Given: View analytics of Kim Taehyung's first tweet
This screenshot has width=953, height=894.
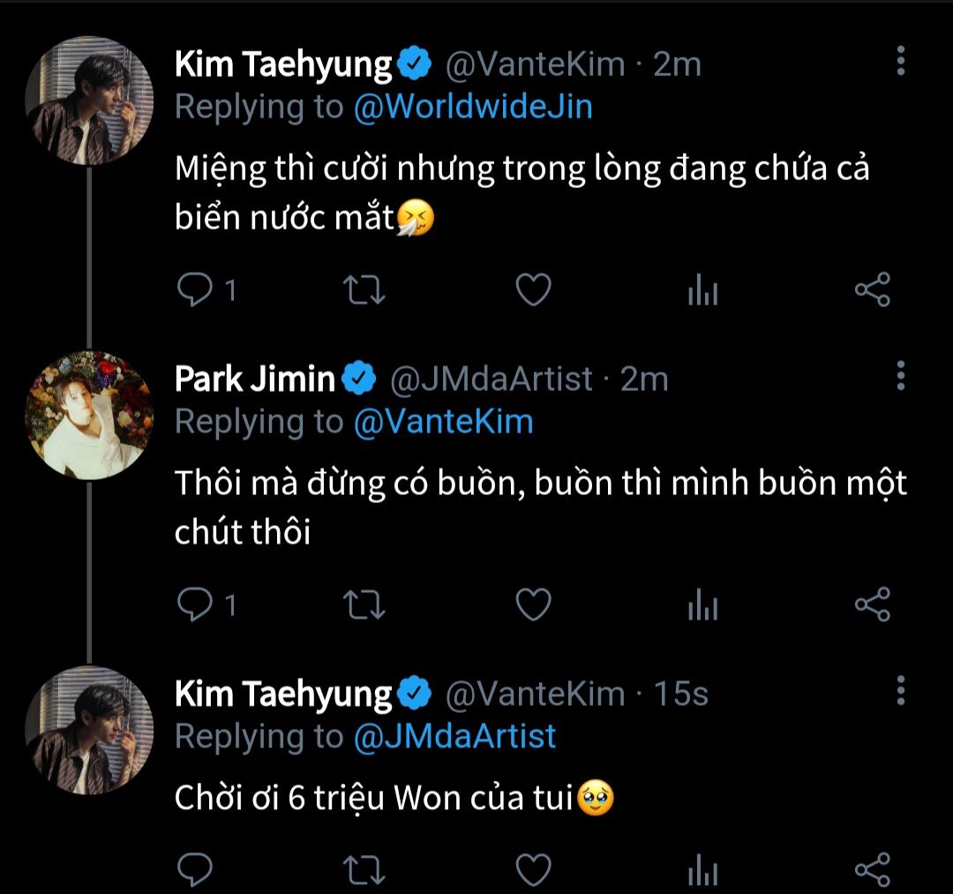Looking at the screenshot, I should coord(702,291).
